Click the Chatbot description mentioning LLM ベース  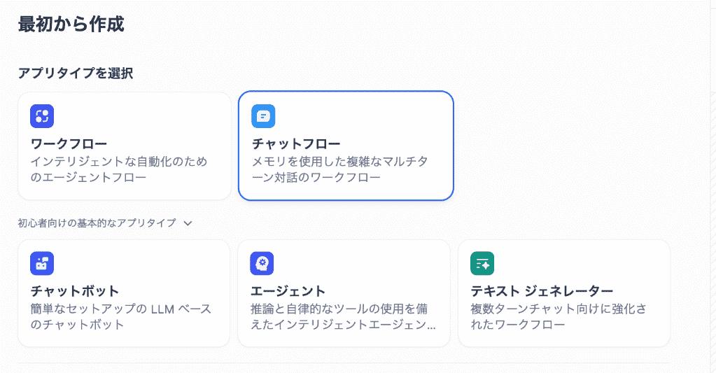pos(120,316)
